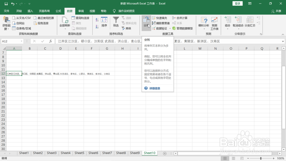This screenshot has height=161, width=286.
Task: Open the Group (组合) command
Action: click(227, 23)
